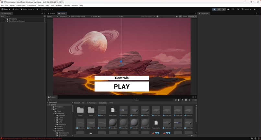Pause the running game
Screen dimensions: 261x140
(x=219, y=9)
